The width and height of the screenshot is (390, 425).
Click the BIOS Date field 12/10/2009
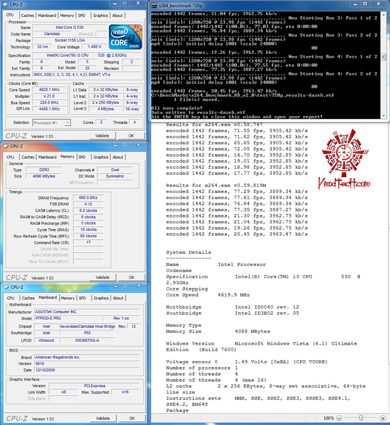87,370
